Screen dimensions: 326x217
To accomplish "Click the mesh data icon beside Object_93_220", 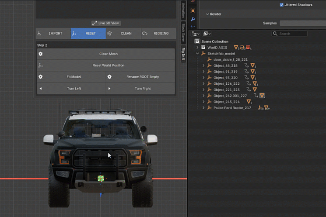I will click(253, 78).
